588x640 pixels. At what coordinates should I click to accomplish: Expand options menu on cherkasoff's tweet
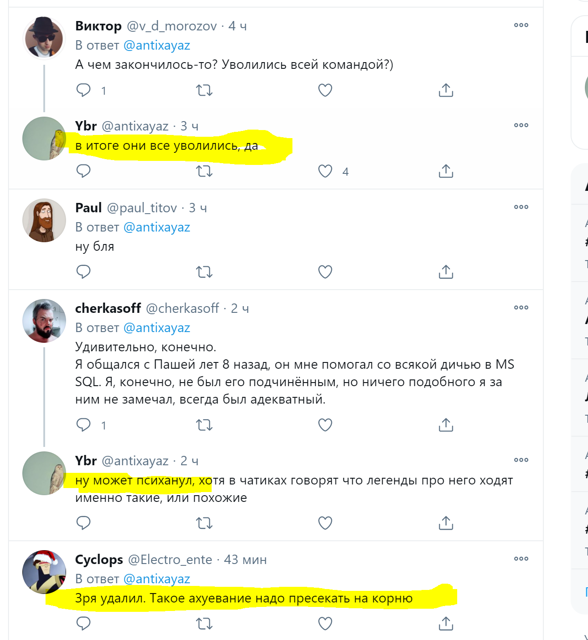pos(521,308)
